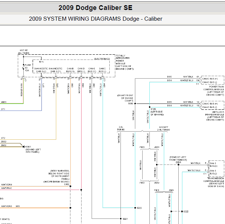Viewport: 225px width, 224px height.
Task: Click pin number "41" at the Powertrain module
Action: [198, 77]
